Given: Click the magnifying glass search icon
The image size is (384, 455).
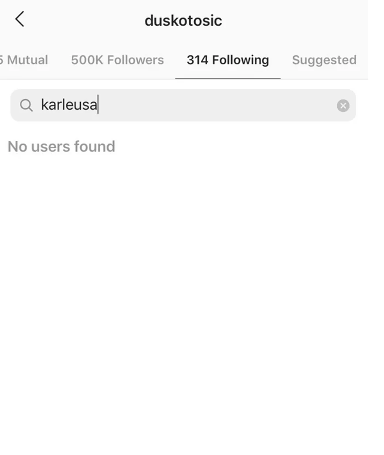Looking at the screenshot, I should click(26, 105).
